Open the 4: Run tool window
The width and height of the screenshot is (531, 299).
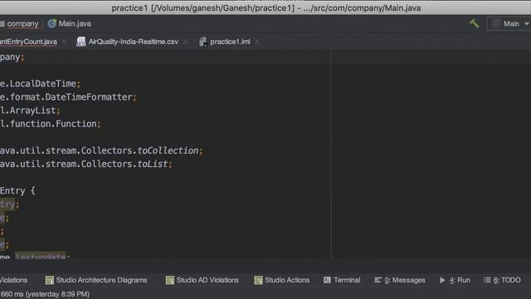pyautogui.click(x=455, y=280)
